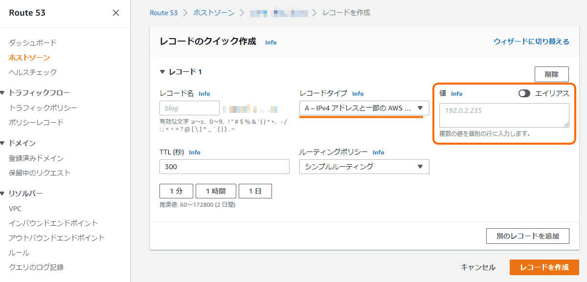The width and height of the screenshot is (587, 282).
Task: Open 保留中のリクエスト in the sidebar
Action: coord(40,173)
